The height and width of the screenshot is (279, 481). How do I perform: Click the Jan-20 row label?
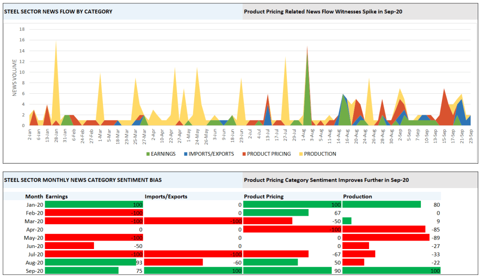pos(34,204)
